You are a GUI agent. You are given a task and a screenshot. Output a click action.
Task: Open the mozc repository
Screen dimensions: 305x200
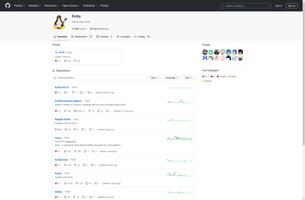click(58, 138)
